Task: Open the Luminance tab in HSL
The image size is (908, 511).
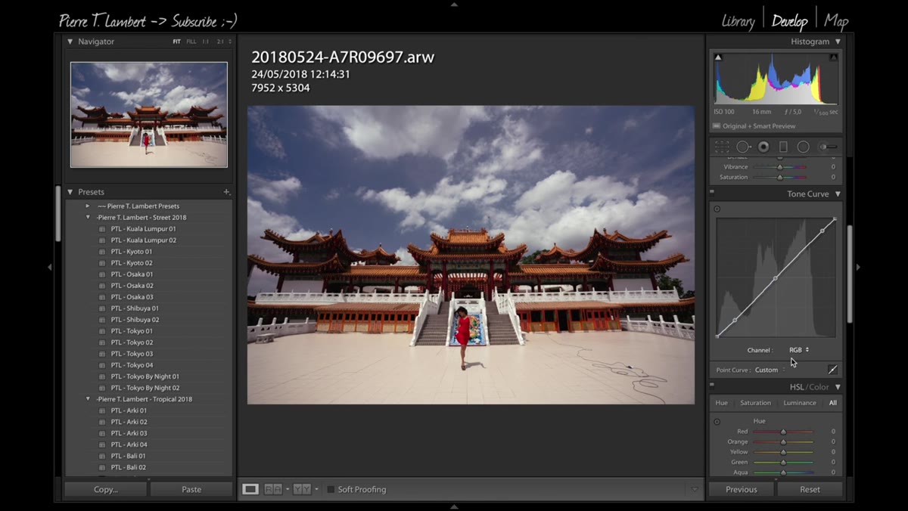Action: point(800,403)
